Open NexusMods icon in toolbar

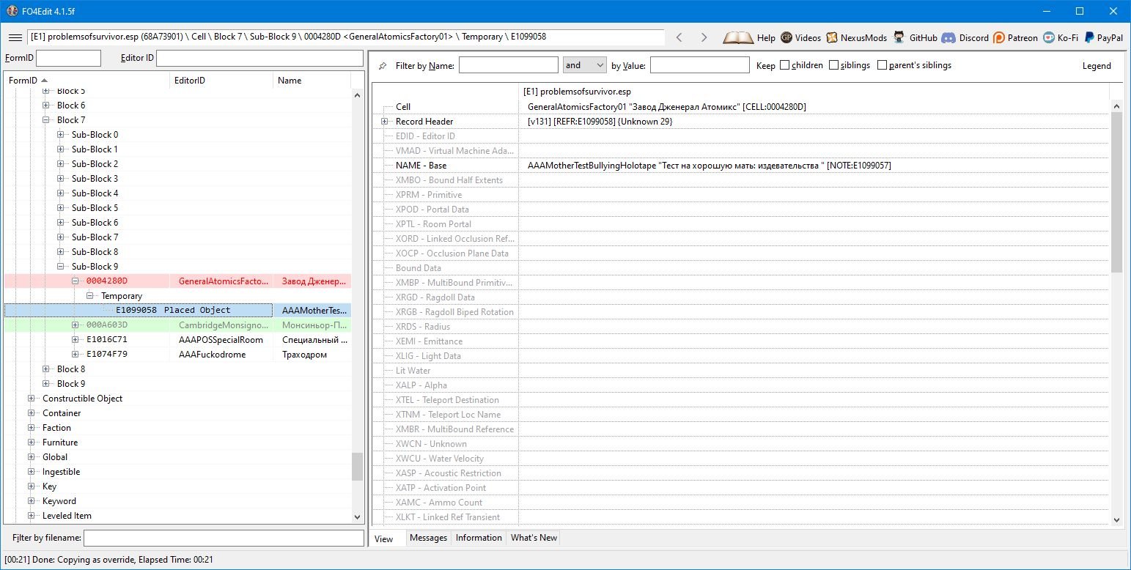coord(832,37)
